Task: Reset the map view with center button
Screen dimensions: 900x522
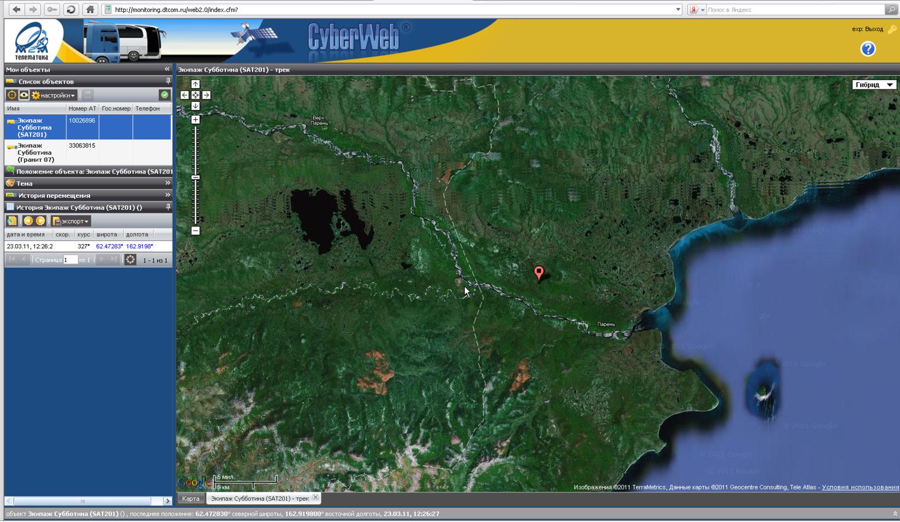Action: point(196,95)
